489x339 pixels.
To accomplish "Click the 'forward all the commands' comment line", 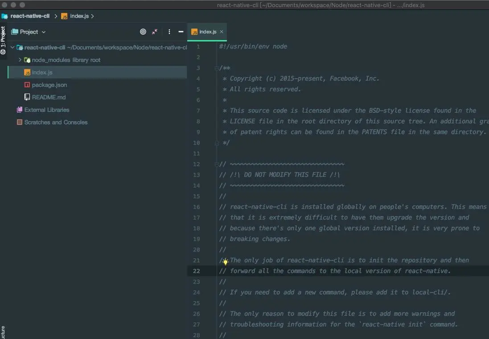I will [x=335, y=271].
